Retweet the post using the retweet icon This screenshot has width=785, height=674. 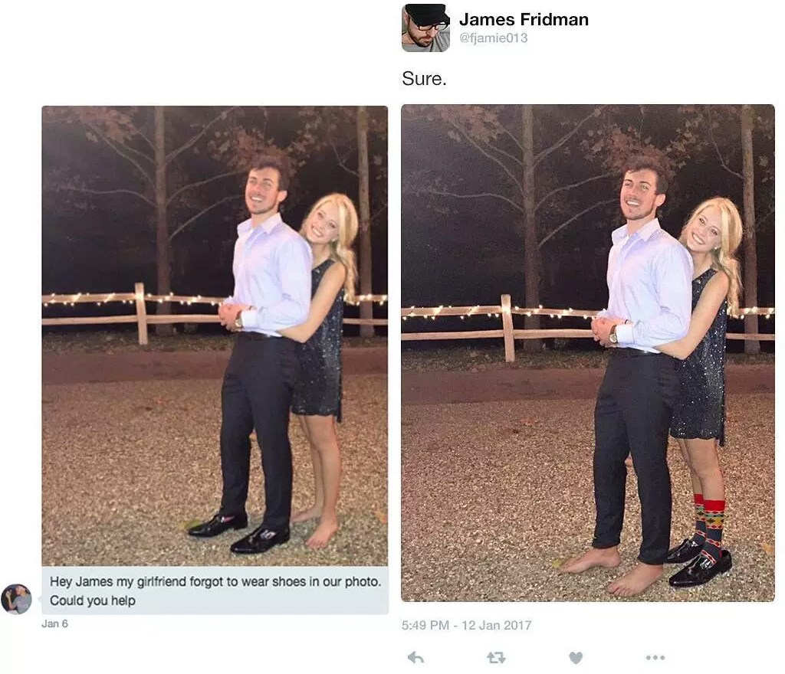[x=496, y=657]
